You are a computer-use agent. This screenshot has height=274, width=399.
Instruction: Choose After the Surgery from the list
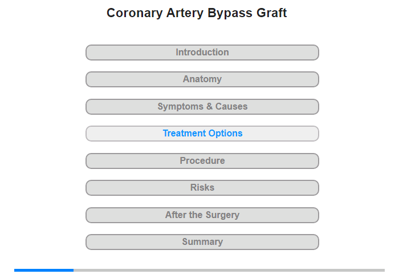[202, 215]
